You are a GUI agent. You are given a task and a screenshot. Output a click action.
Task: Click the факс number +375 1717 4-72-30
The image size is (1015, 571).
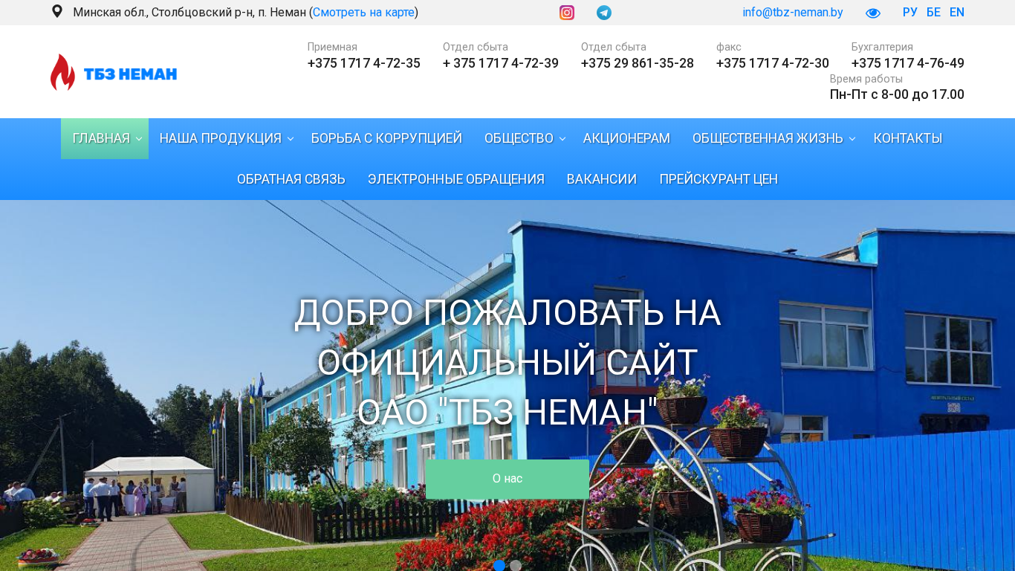pyautogui.click(x=773, y=63)
